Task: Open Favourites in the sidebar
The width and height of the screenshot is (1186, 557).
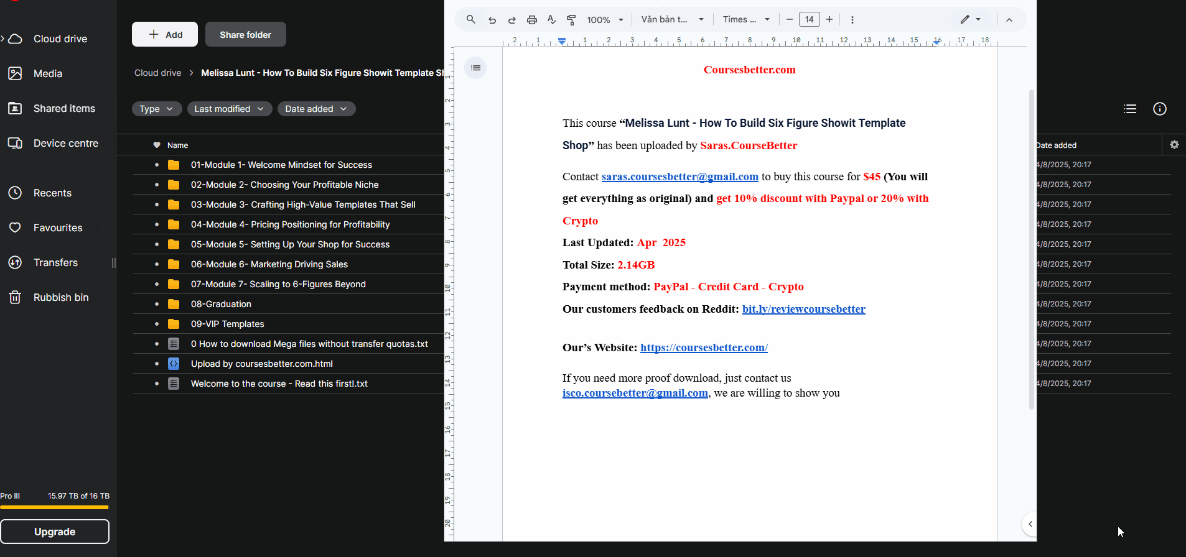Action: click(58, 228)
